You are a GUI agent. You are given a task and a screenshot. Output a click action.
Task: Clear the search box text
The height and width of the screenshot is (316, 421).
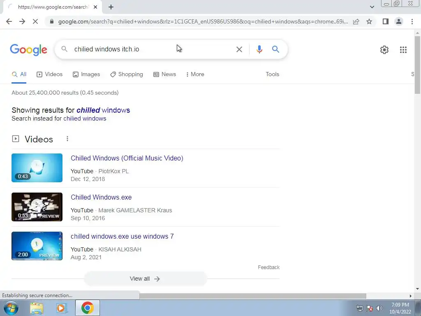[x=239, y=49]
